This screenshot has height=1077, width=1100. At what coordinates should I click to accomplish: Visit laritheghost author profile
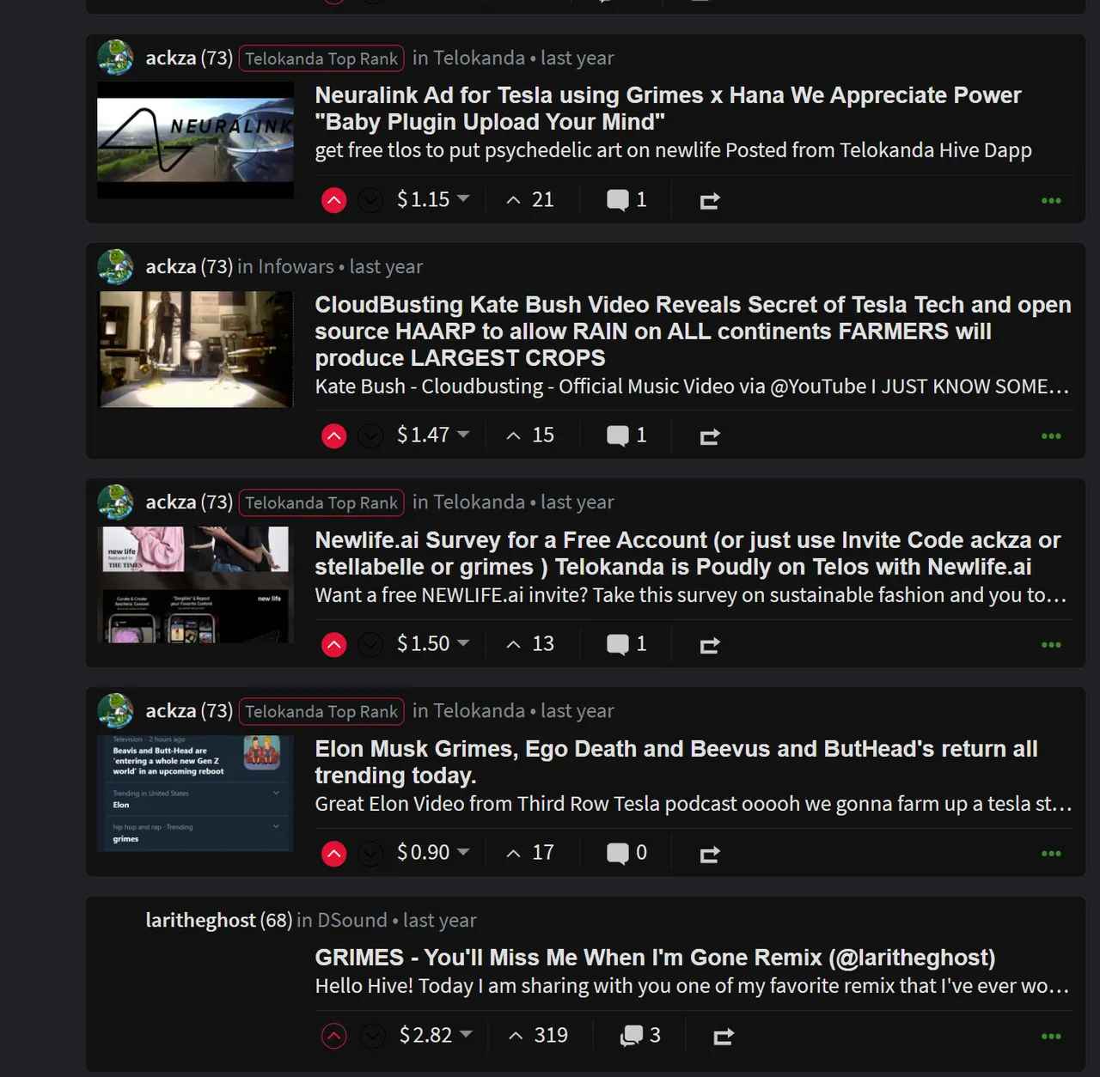[200, 920]
